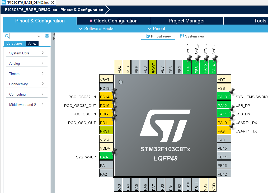Expand the Connectivity category

(27, 84)
